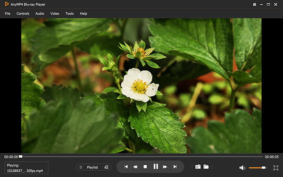This screenshot has height=177, width=283.
Task: Open the snapshot folder icon
Action: pyautogui.click(x=206, y=167)
